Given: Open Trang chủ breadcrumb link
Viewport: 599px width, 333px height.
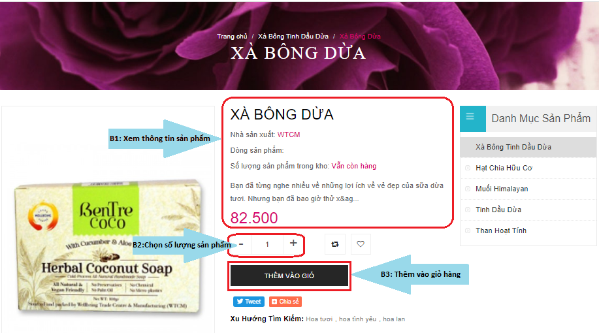Looking at the screenshot, I should pyautogui.click(x=232, y=37).
